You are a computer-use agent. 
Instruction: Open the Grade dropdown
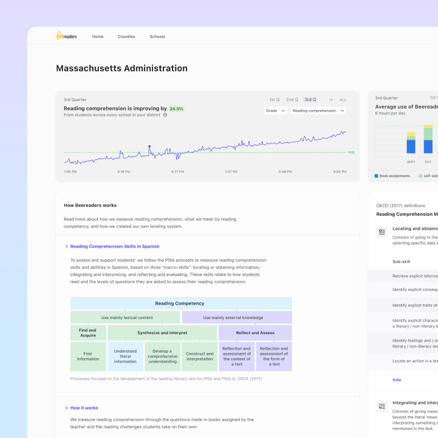(x=275, y=111)
